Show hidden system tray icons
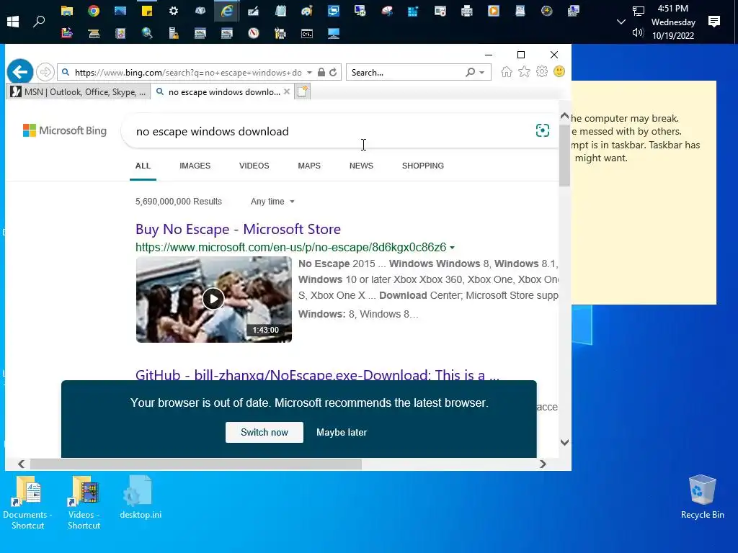Viewport: 738px width, 553px height. click(621, 22)
